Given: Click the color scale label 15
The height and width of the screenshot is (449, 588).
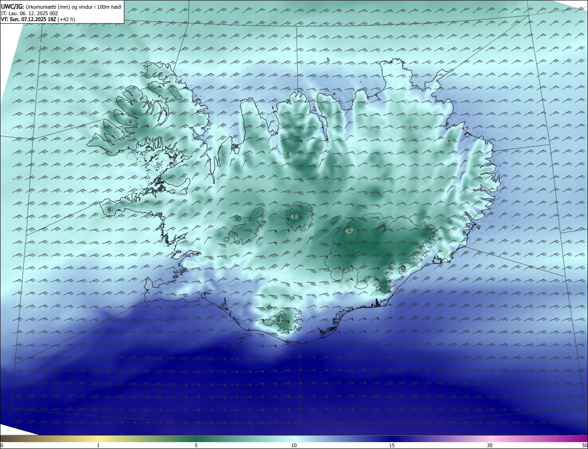Looking at the screenshot, I should tap(392, 445).
